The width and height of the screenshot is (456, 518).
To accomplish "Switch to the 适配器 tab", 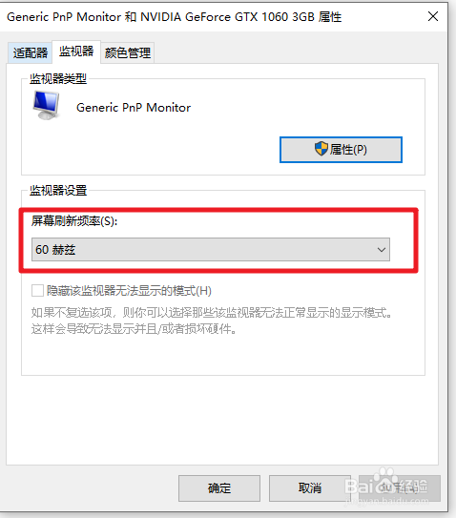I will click(31, 52).
